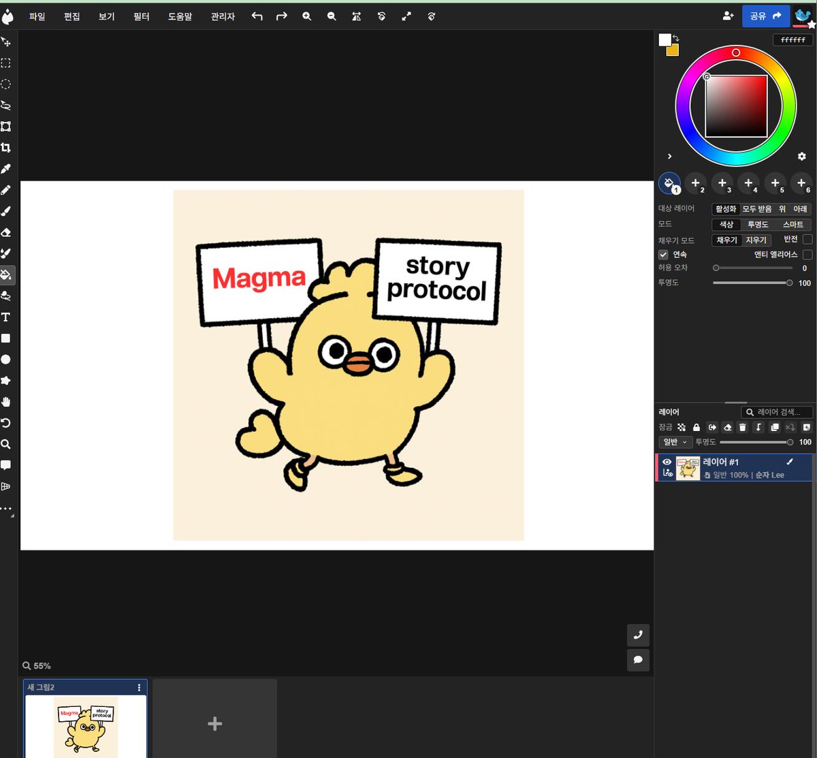Select the Pencil tool

click(x=6, y=190)
